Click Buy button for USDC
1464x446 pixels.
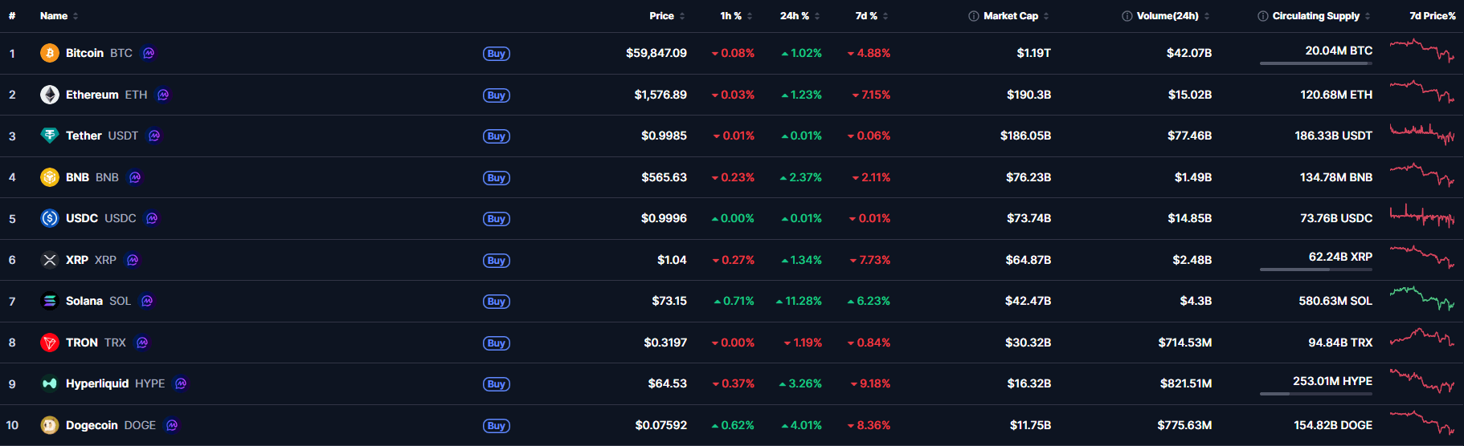pos(497,219)
